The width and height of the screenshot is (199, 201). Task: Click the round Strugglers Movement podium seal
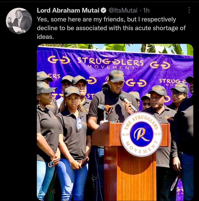tap(141, 134)
